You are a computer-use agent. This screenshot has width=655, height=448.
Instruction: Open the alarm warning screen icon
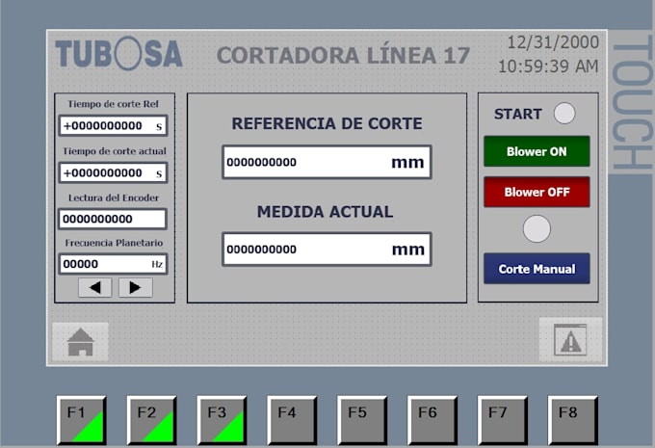click(570, 339)
